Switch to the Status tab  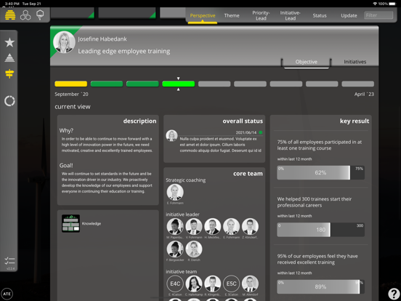point(320,15)
